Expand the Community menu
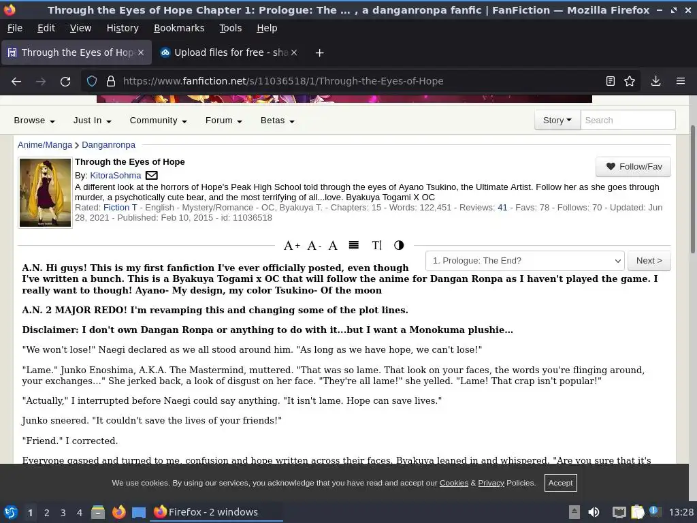This screenshot has width=697, height=523. pos(158,121)
